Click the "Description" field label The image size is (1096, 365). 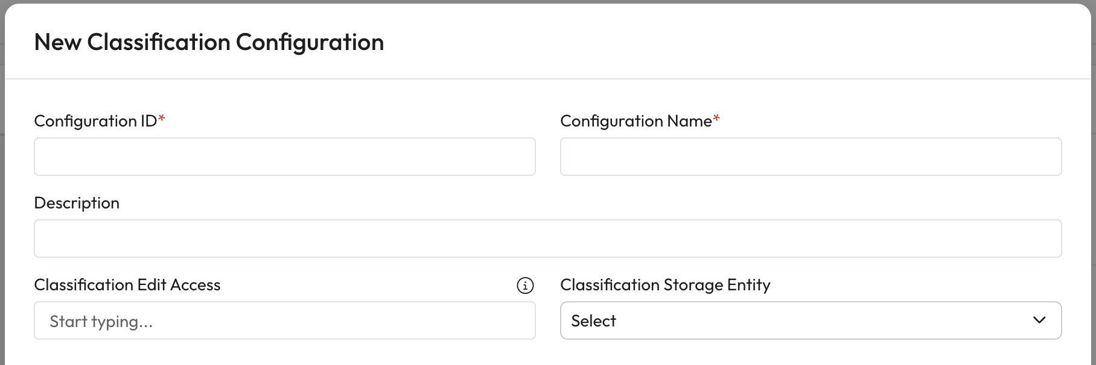pyautogui.click(x=77, y=203)
